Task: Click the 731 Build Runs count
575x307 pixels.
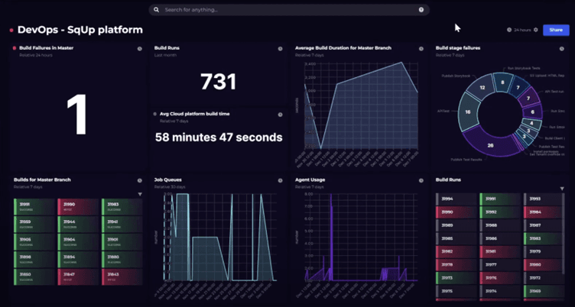Action: click(219, 82)
